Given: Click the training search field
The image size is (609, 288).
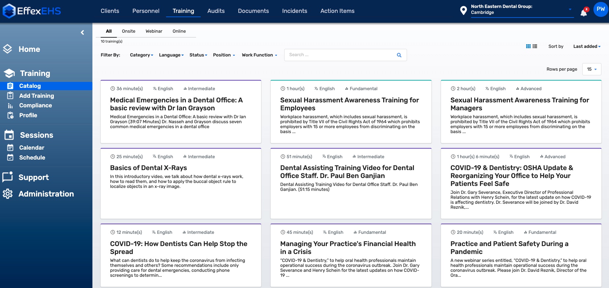Looking at the screenshot, I should pyautogui.click(x=345, y=55).
